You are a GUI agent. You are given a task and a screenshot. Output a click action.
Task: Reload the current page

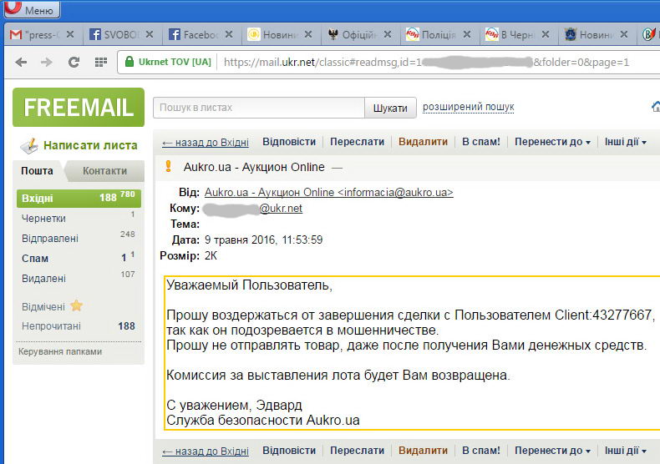point(74,63)
